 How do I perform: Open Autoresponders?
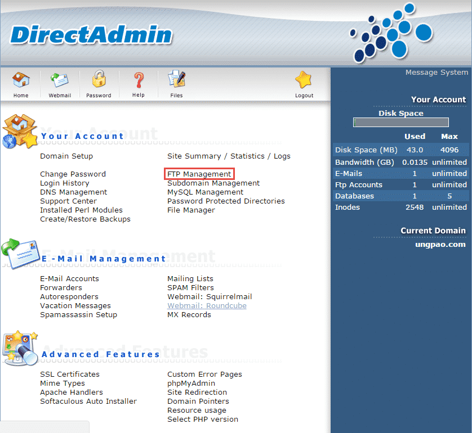(x=69, y=297)
